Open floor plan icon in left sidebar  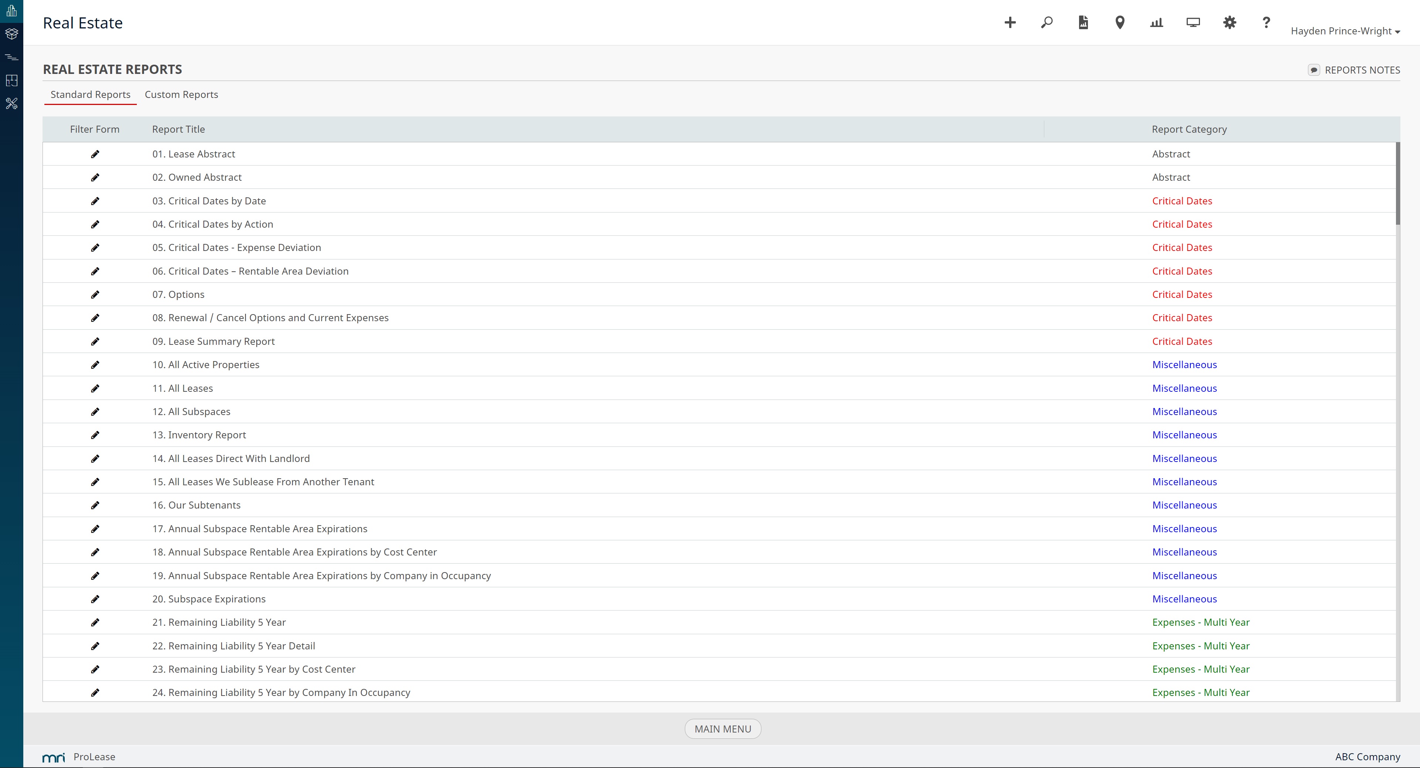point(11,81)
